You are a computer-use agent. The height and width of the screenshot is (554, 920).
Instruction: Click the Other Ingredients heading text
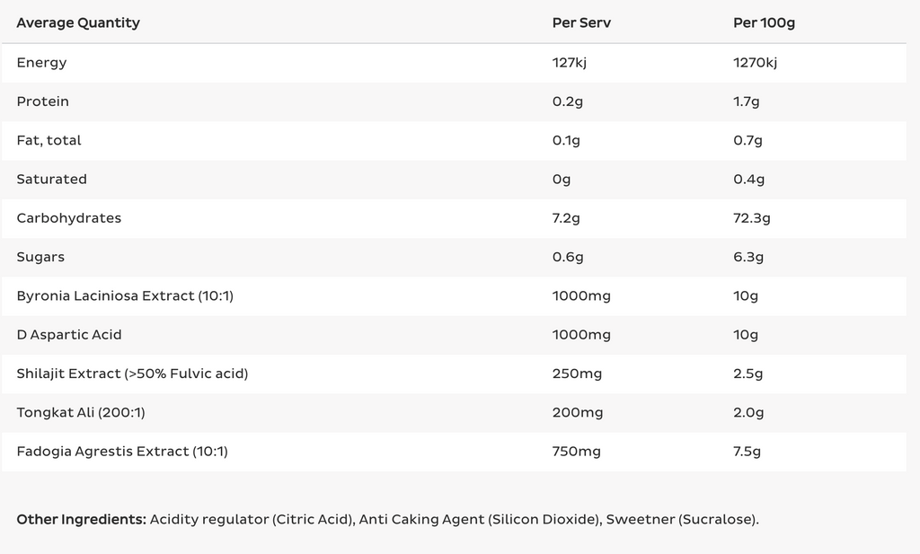[x=81, y=520]
